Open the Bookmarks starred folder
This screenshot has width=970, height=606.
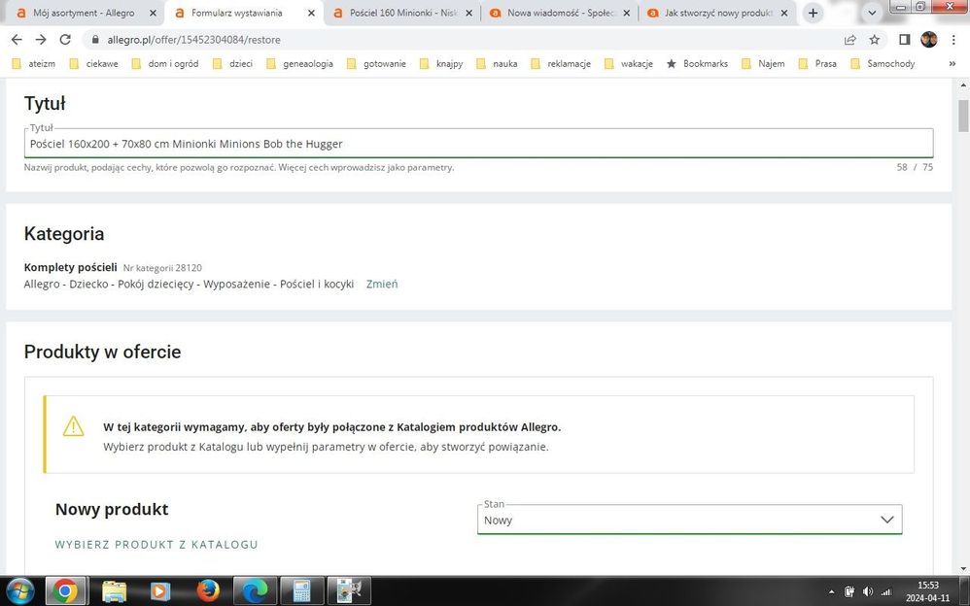(x=697, y=64)
